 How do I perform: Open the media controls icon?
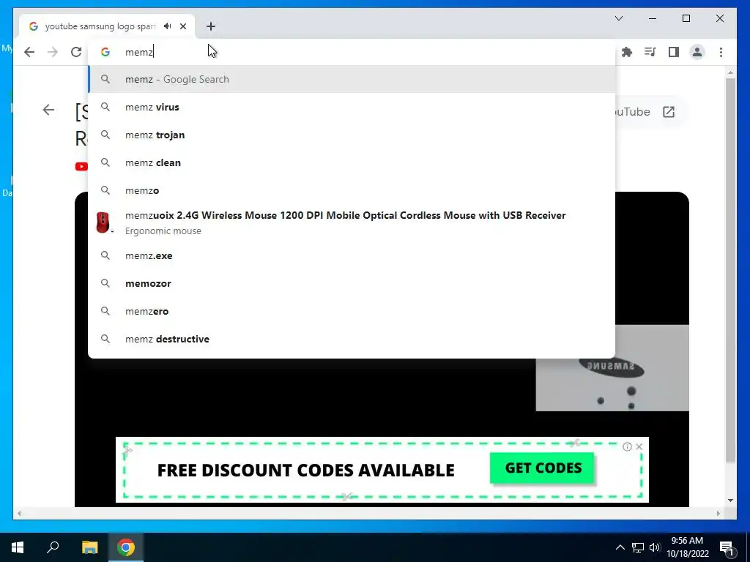point(650,52)
